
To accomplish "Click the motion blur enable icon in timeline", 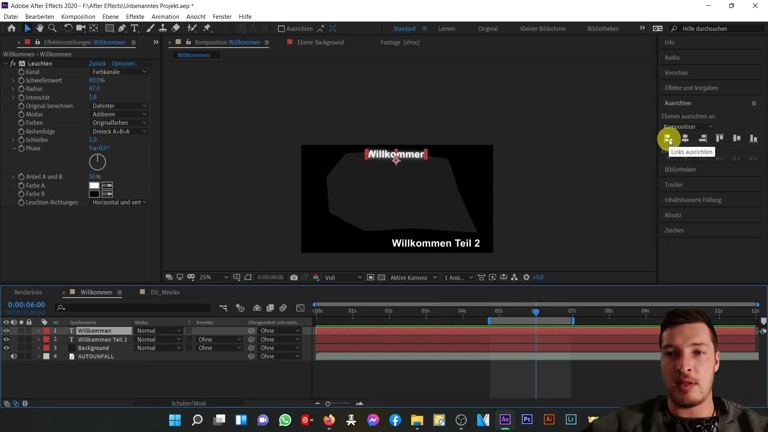I will [283, 308].
